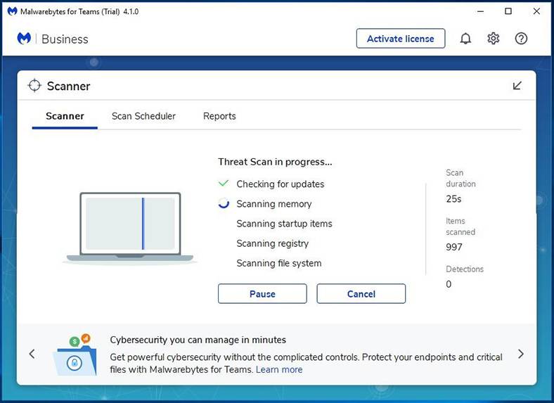Click the 'Scanning registry' step
The image size is (554, 403).
(272, 243)
